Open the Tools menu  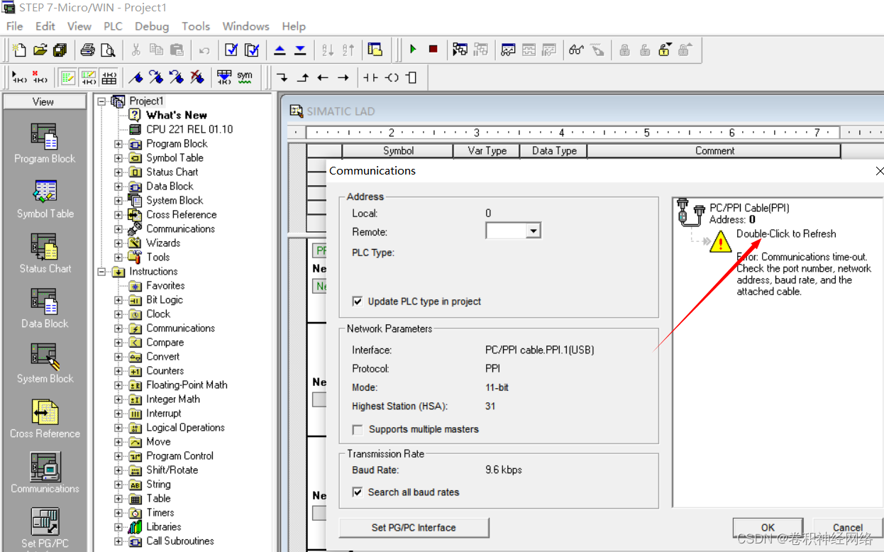click(196, 26)
